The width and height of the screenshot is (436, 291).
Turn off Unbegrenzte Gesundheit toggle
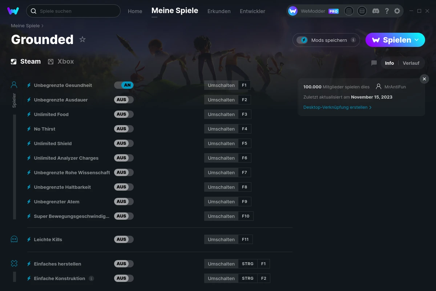click(x=124, y=85)
